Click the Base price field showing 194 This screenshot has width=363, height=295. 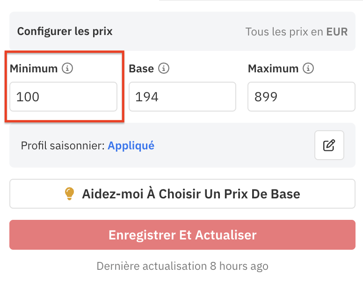[x=182, y=97]
